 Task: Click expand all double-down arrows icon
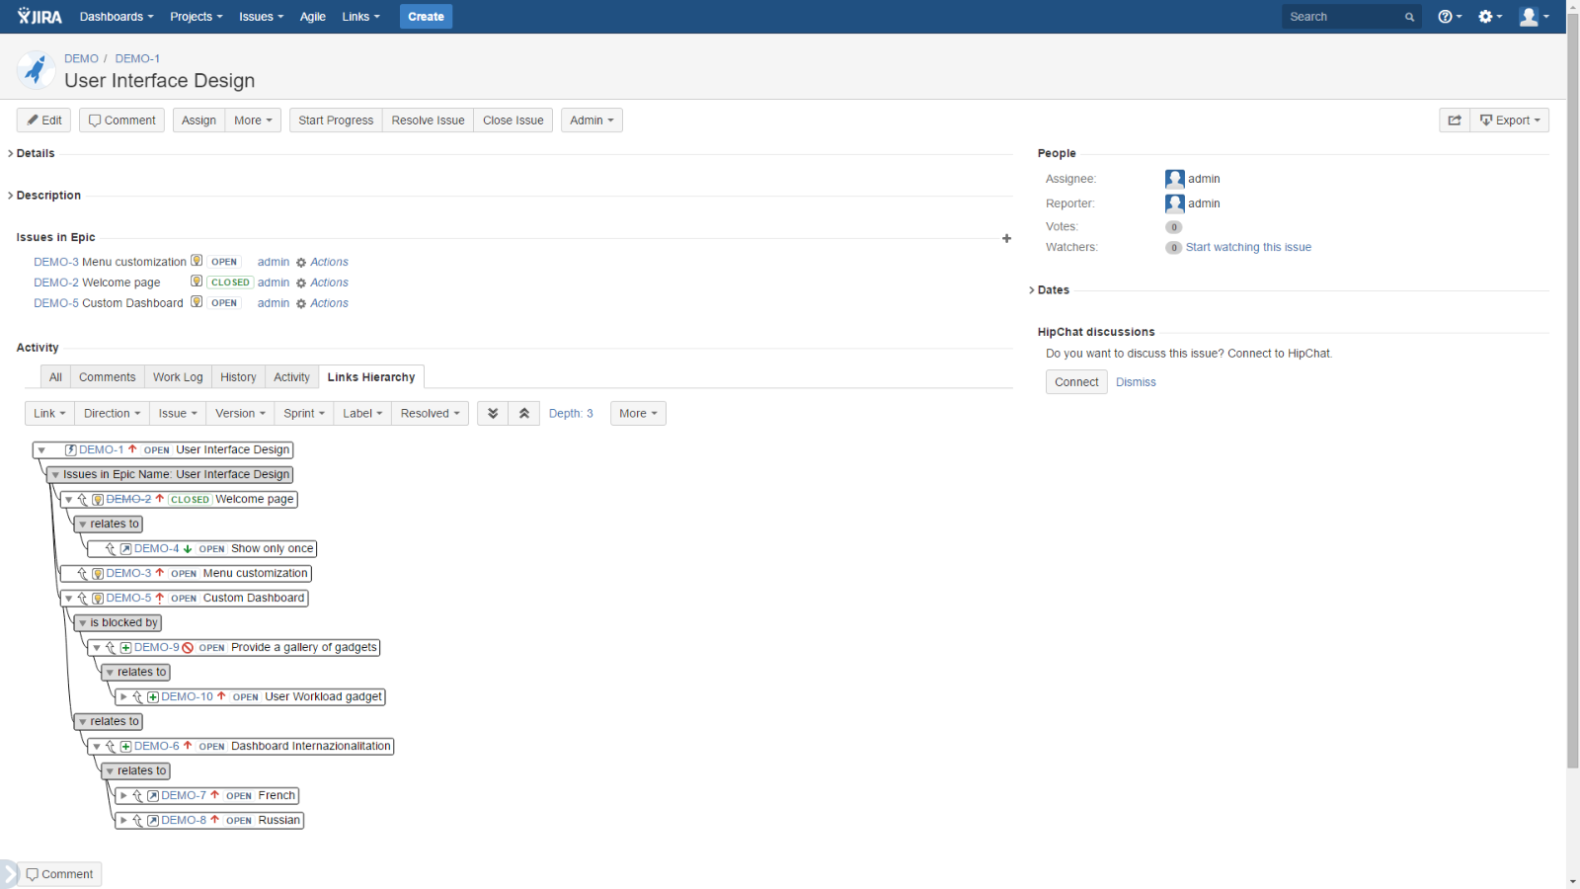pos(493,414)
